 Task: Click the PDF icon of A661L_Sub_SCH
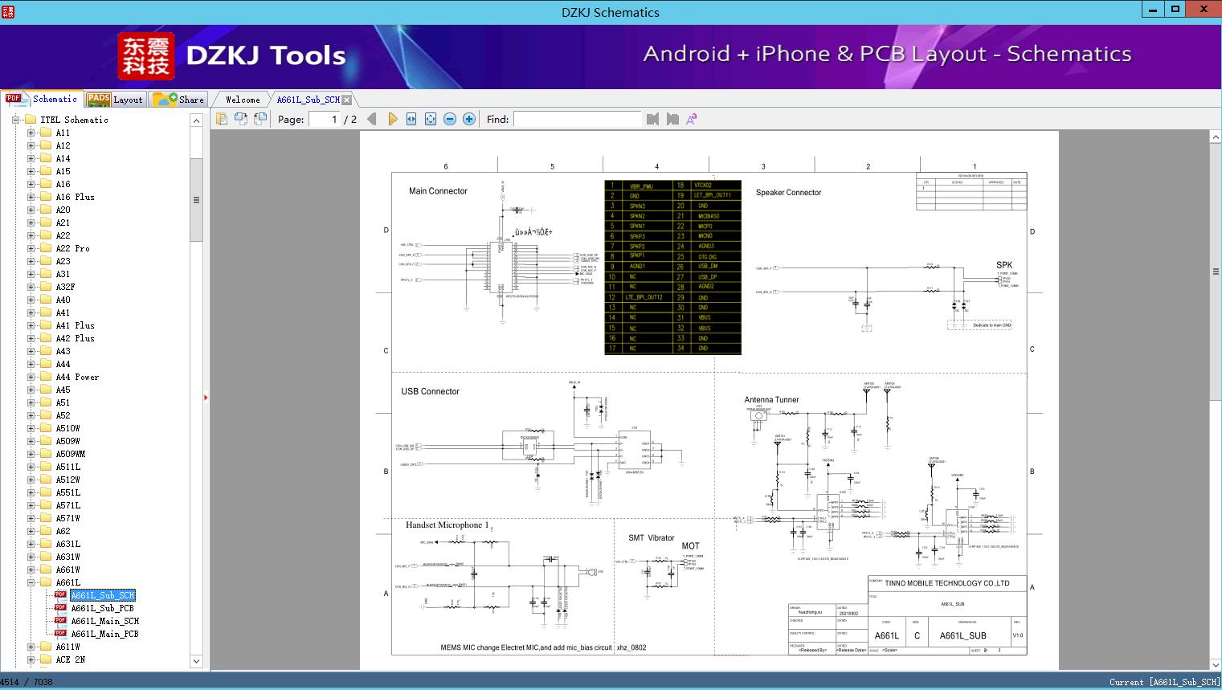click(x=60, y=595)
